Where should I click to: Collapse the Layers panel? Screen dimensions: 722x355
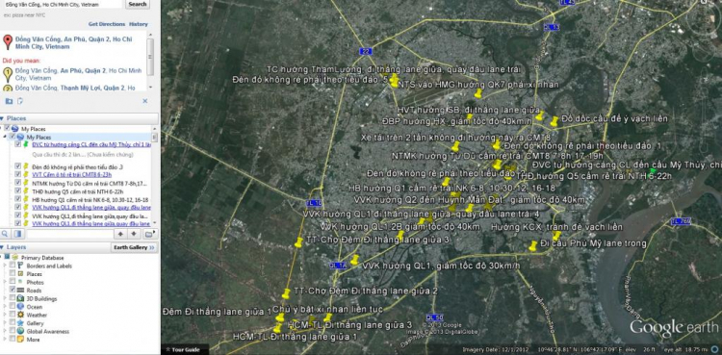pos(2,247)
